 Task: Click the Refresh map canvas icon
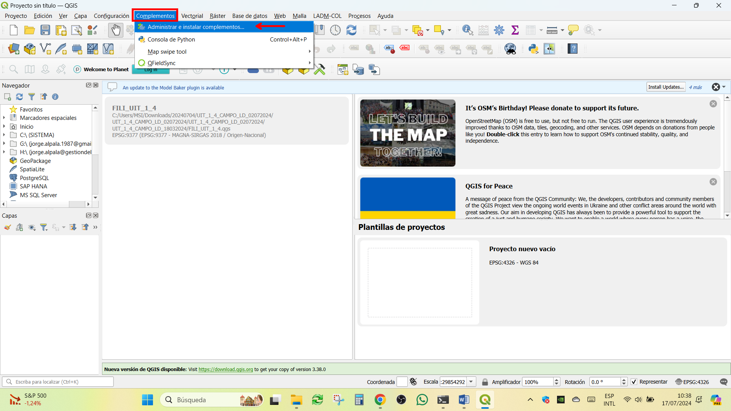click(351, 30)
